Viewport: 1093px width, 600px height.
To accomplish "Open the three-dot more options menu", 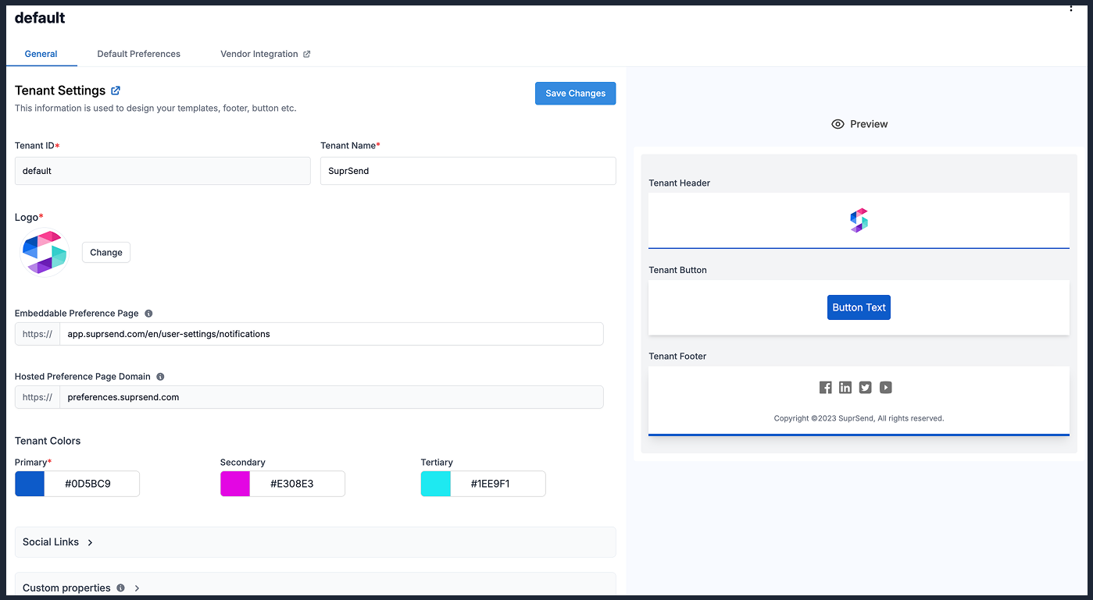I will pyautogui.click(x=1070, y=7).
